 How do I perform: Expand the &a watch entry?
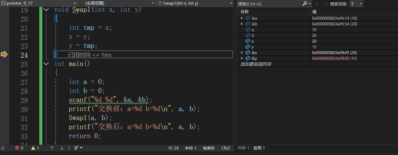[x=242, y=18]
